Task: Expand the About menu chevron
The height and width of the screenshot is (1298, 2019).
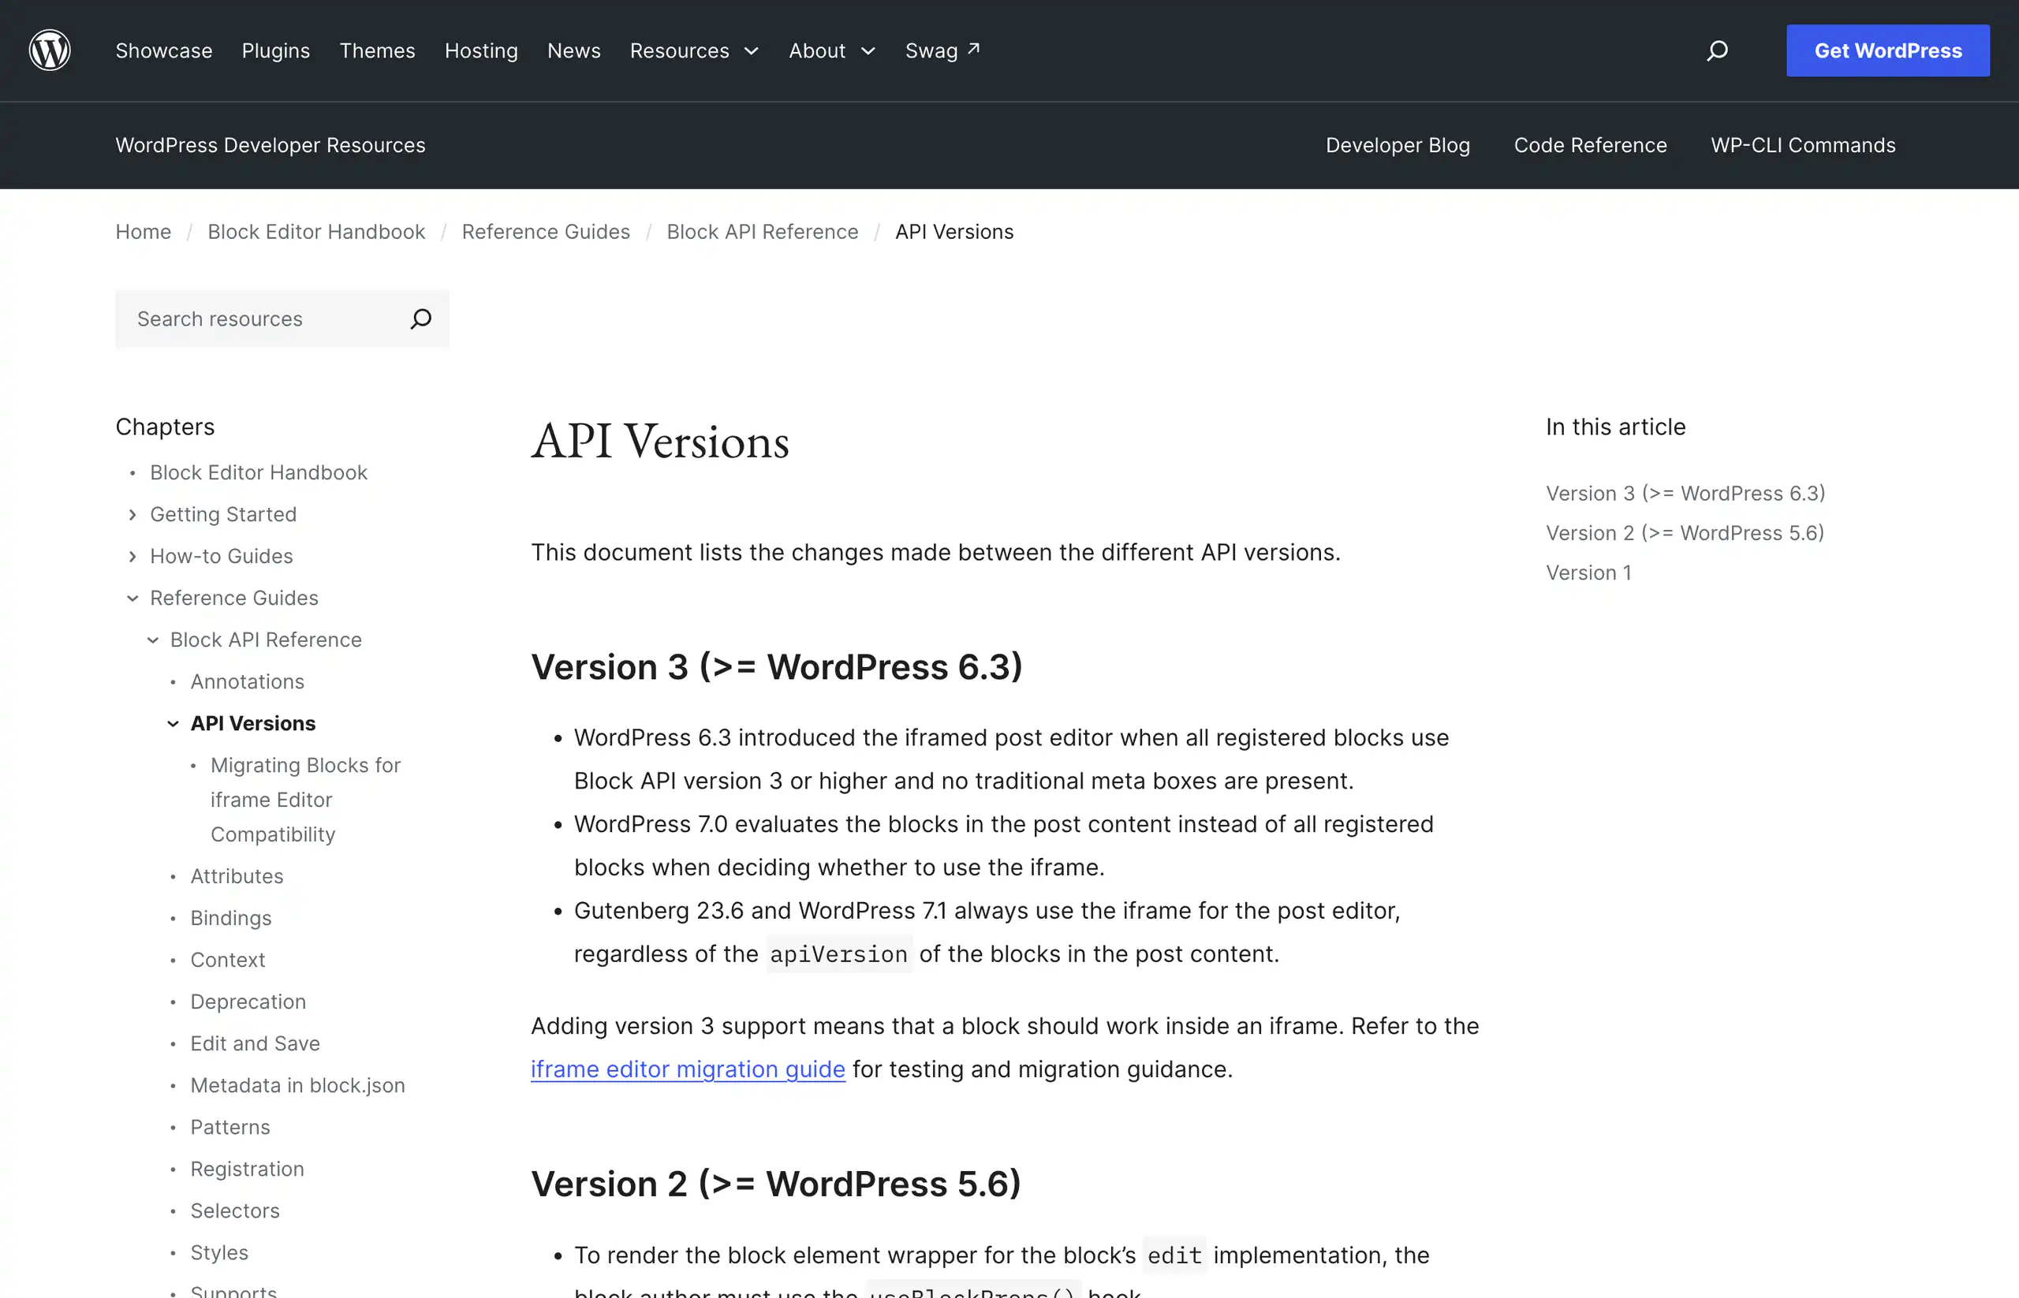Action: (x=868, y=51)
